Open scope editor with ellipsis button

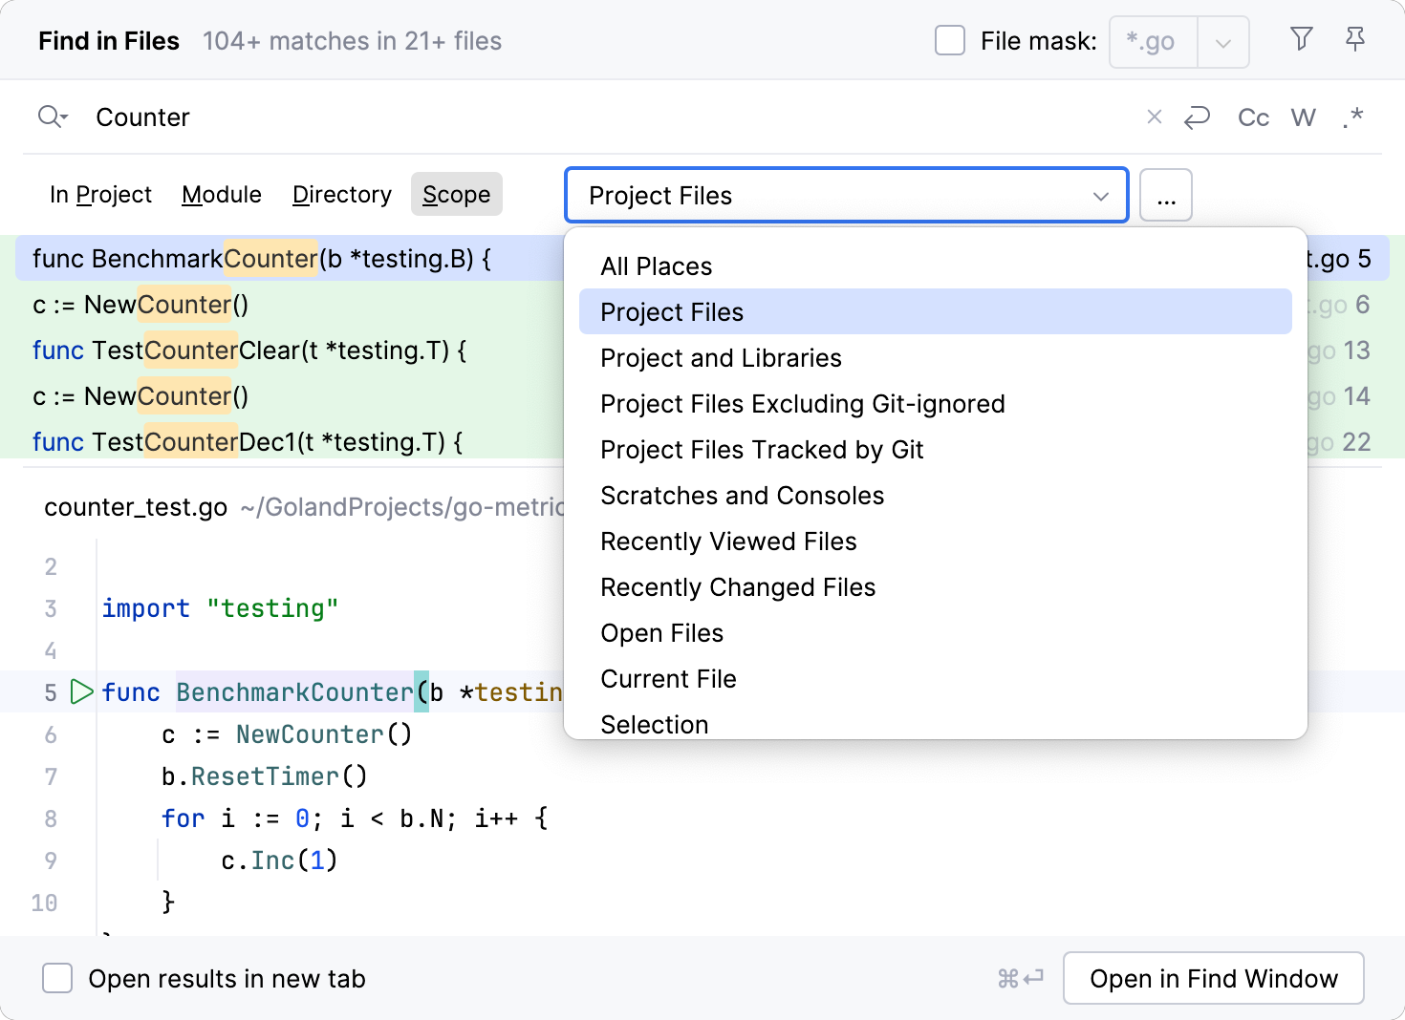click(1165, 196)
